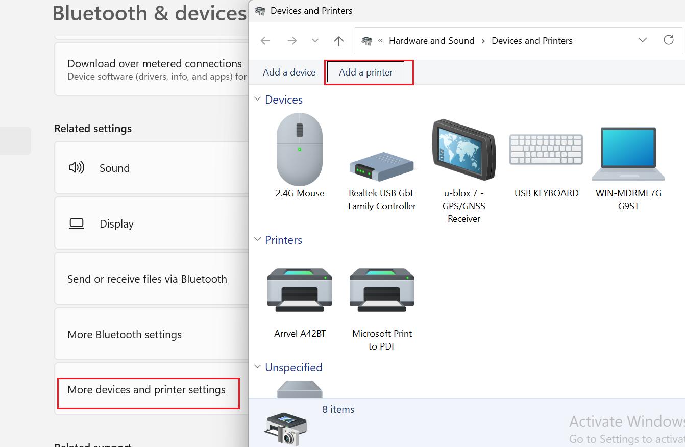Open More devices and printer settings
This screenshot has height=447, width=685.
[x=147, y=389]
